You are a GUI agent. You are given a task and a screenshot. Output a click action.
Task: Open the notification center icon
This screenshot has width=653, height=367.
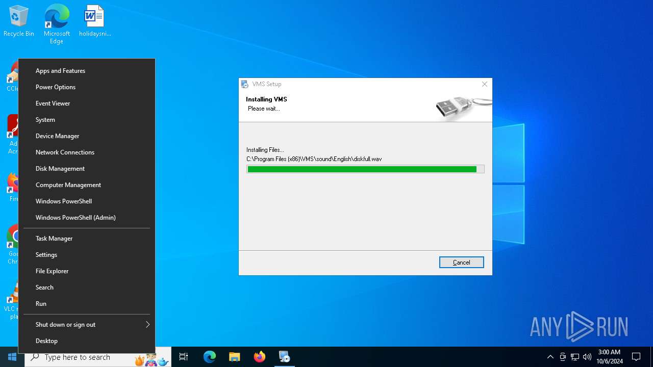tap(636, 357)
